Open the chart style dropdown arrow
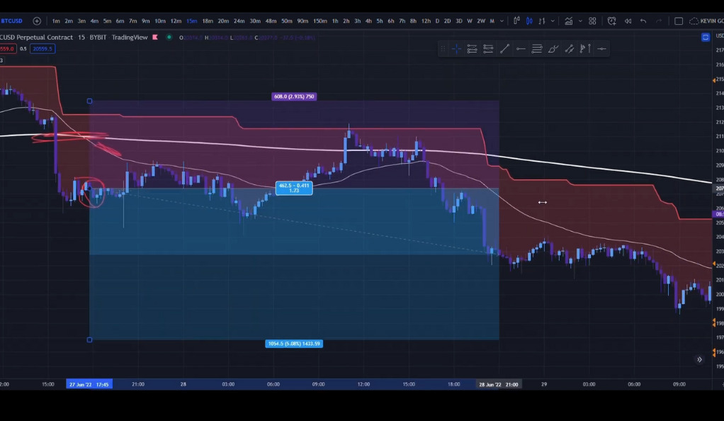 (x=553, y=21)
